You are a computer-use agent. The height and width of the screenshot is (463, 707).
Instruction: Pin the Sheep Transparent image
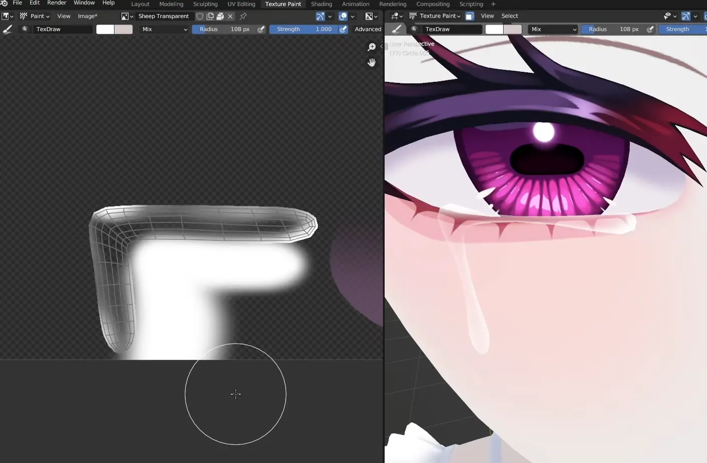tap(243, 16)
